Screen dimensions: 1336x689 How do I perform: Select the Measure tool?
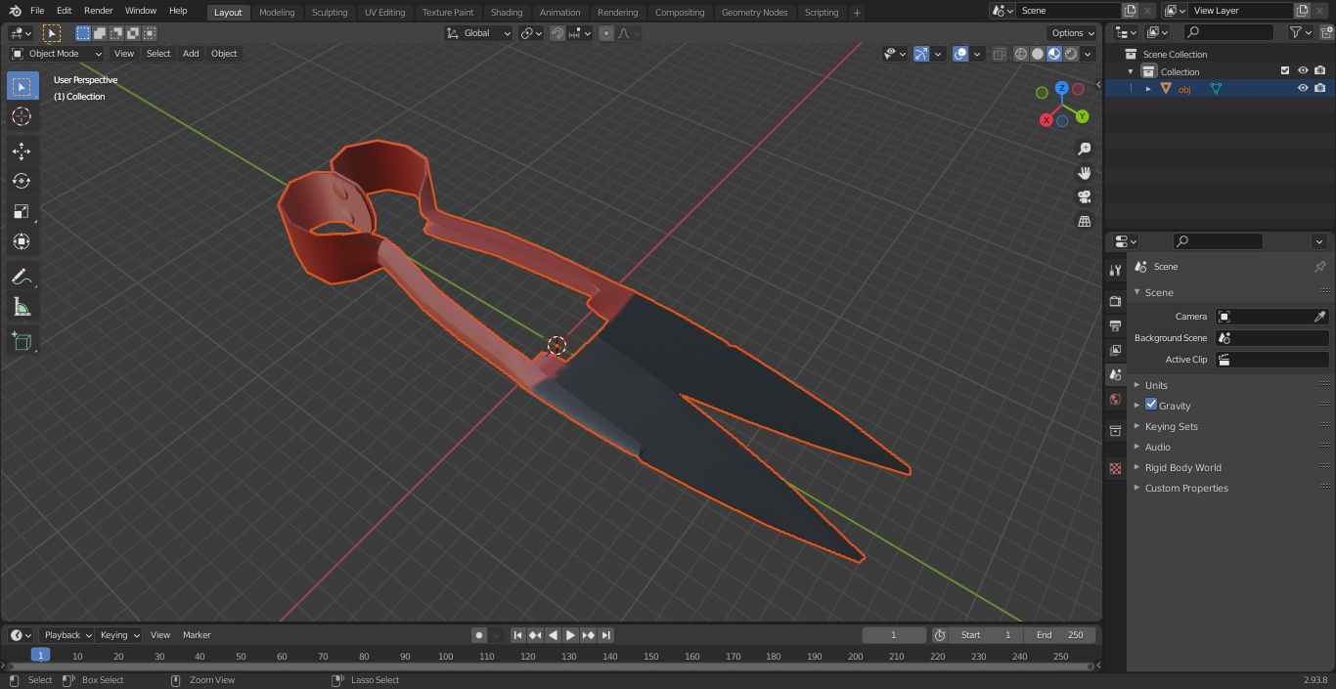pos(22,308)
